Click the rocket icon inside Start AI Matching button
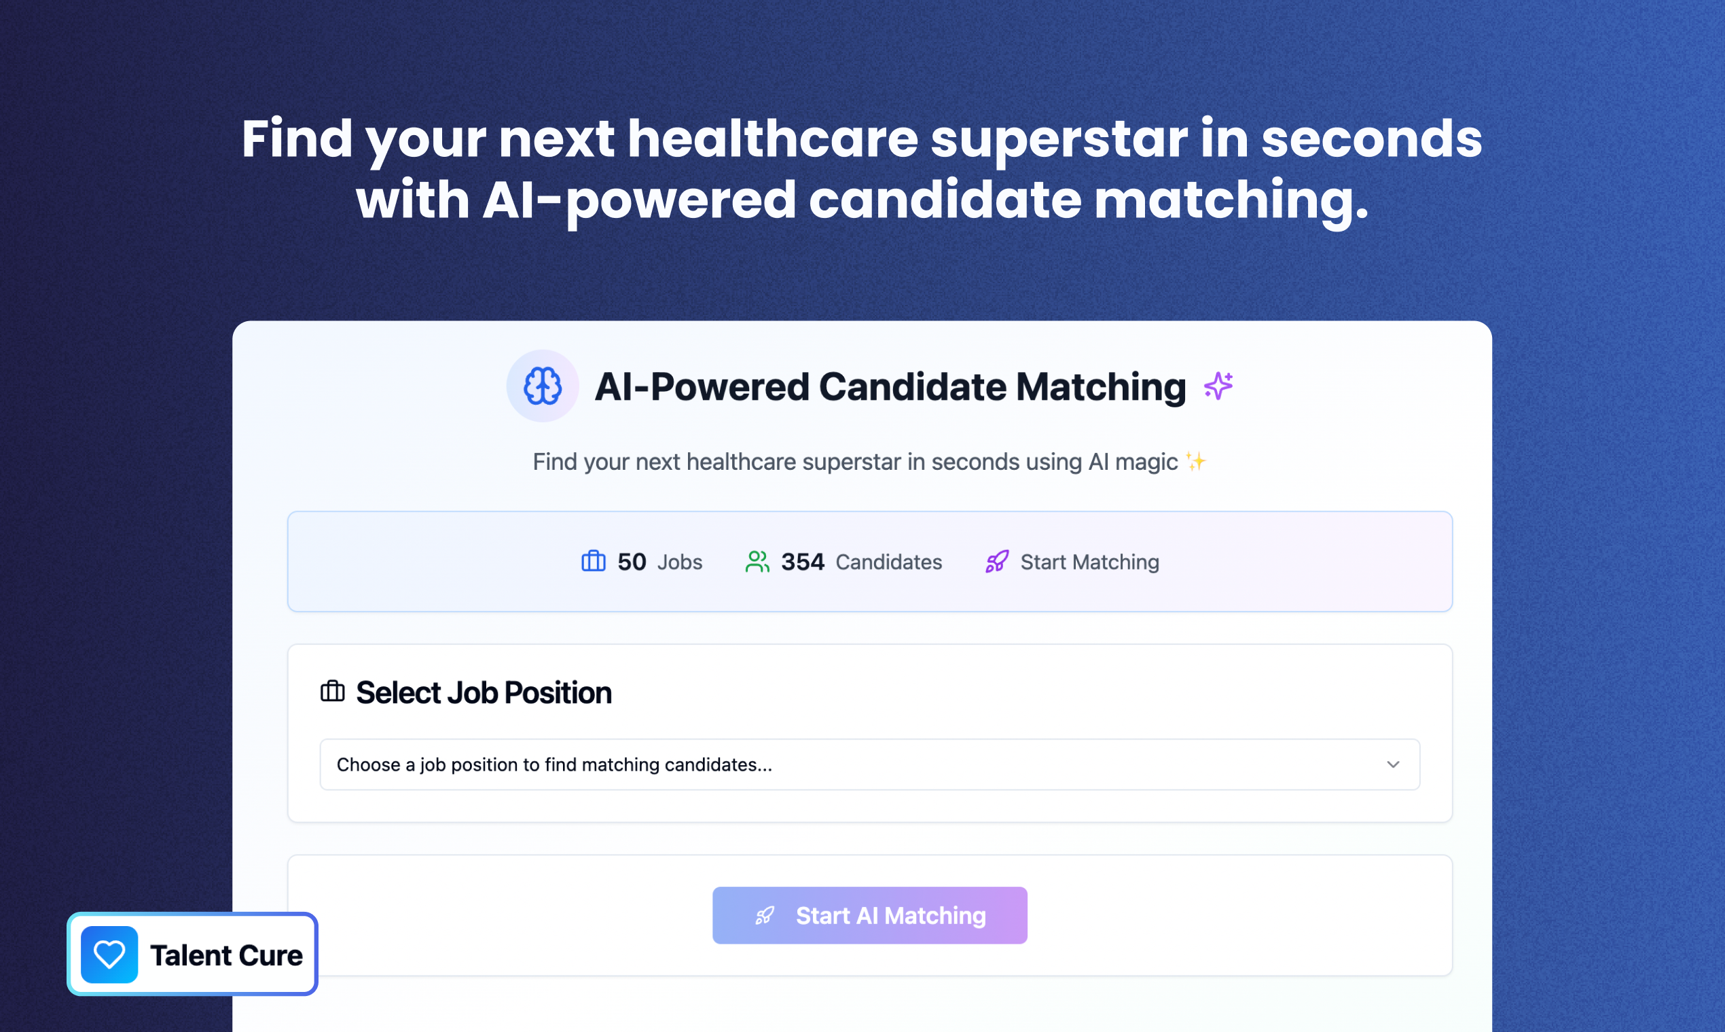Image resolution: width=1725 pixels, height=1032 pixels. tap(765, 916)
